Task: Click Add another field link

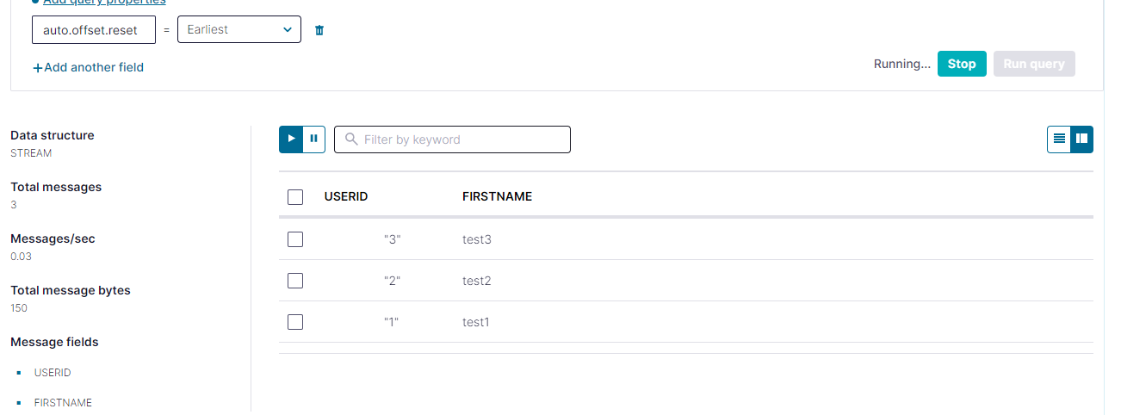Action: click(x=88, y=67)
